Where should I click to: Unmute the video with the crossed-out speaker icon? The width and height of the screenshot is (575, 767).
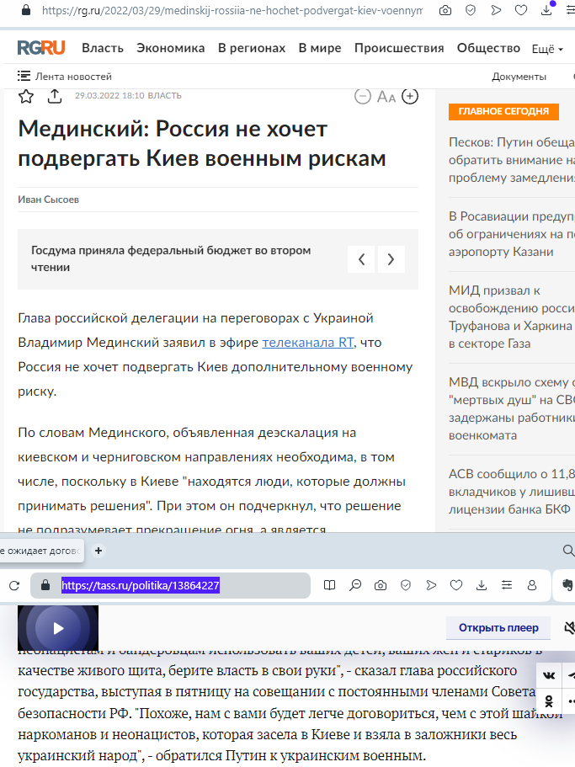570,627
